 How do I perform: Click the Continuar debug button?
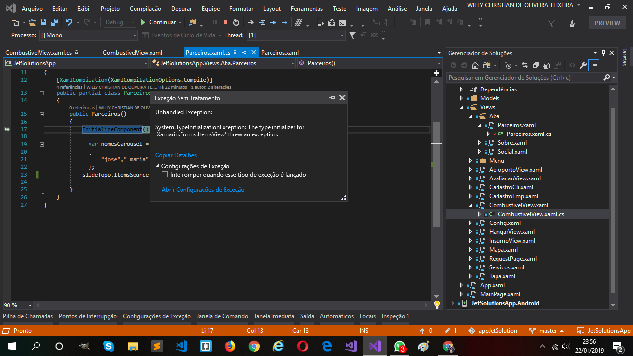[x=158, y=22]
